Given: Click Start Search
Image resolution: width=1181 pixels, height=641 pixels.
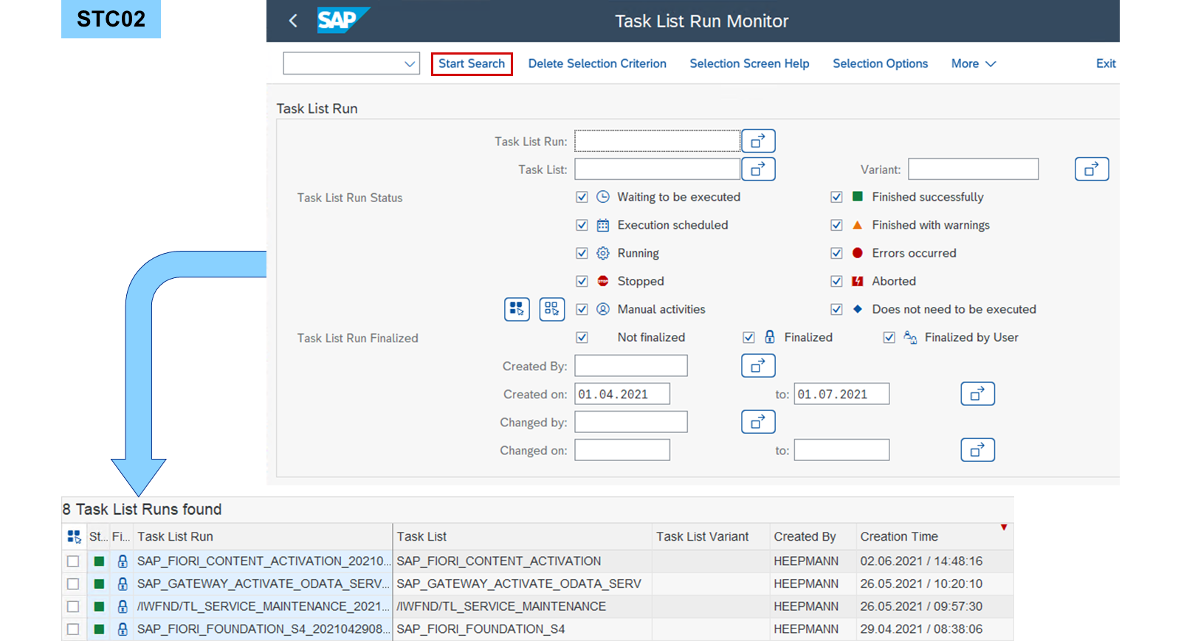Looking at the screenshot, I should pyautogui.click(x=472, y=63).
